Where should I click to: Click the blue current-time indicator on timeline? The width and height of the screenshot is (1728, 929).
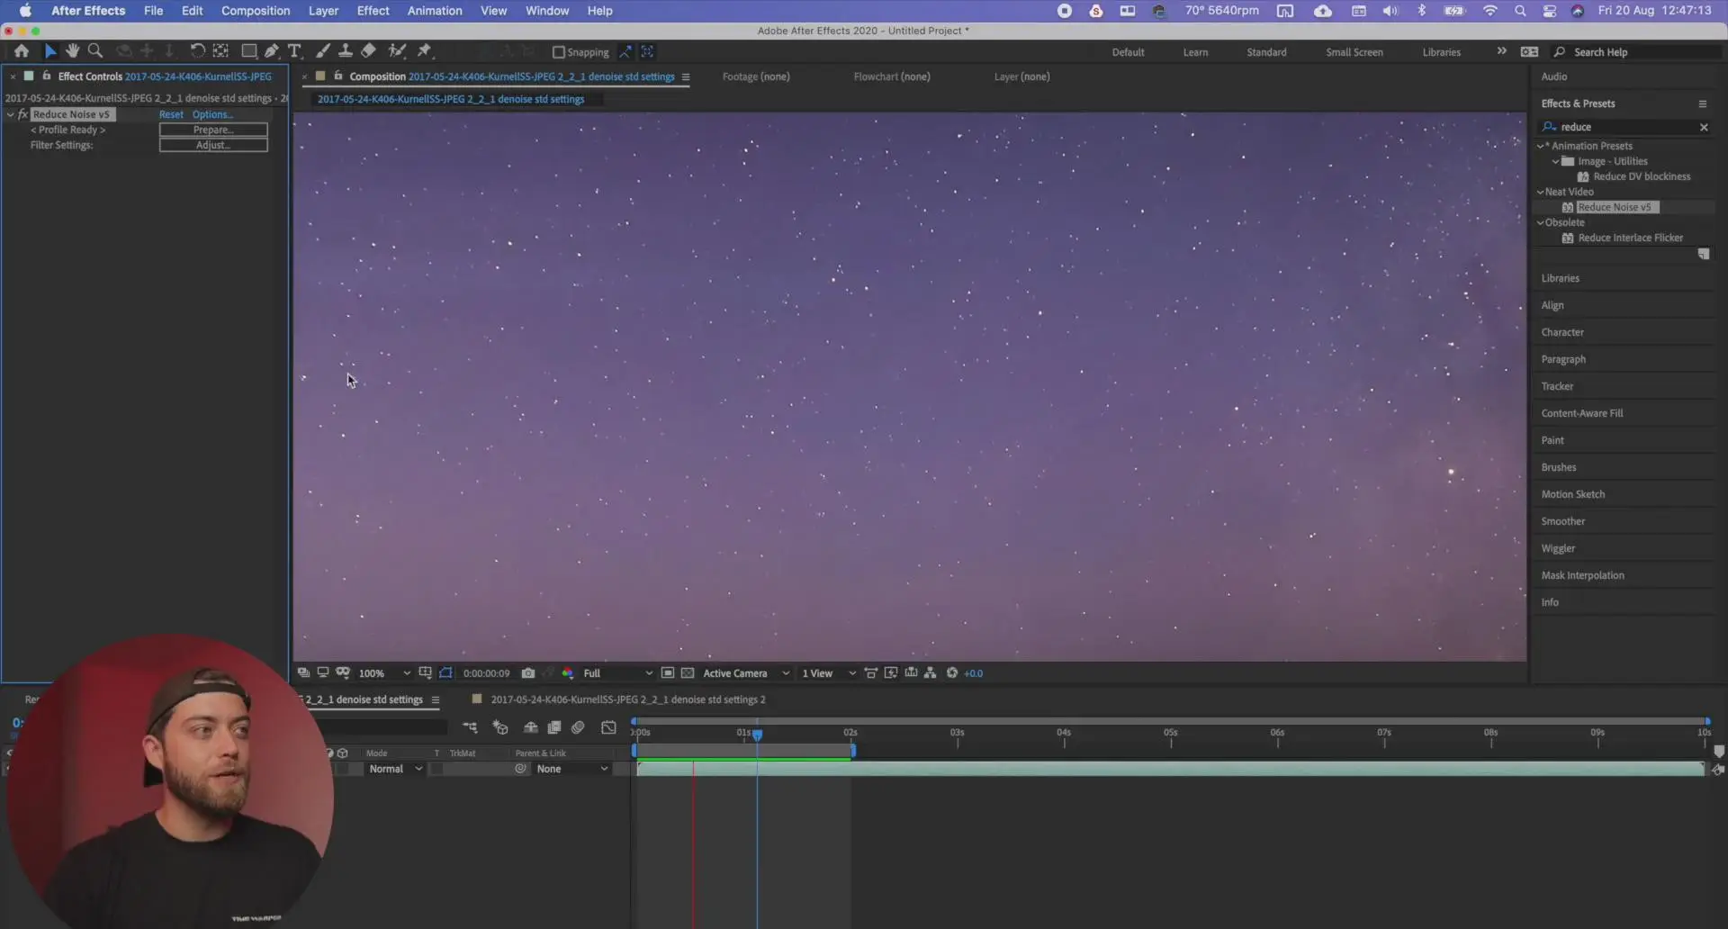pos(758,735)
